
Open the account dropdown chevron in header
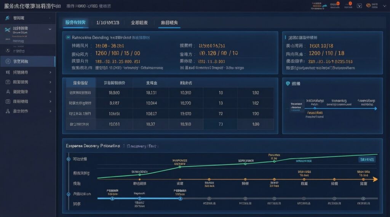pyautogui.click(x=384, y=6)
